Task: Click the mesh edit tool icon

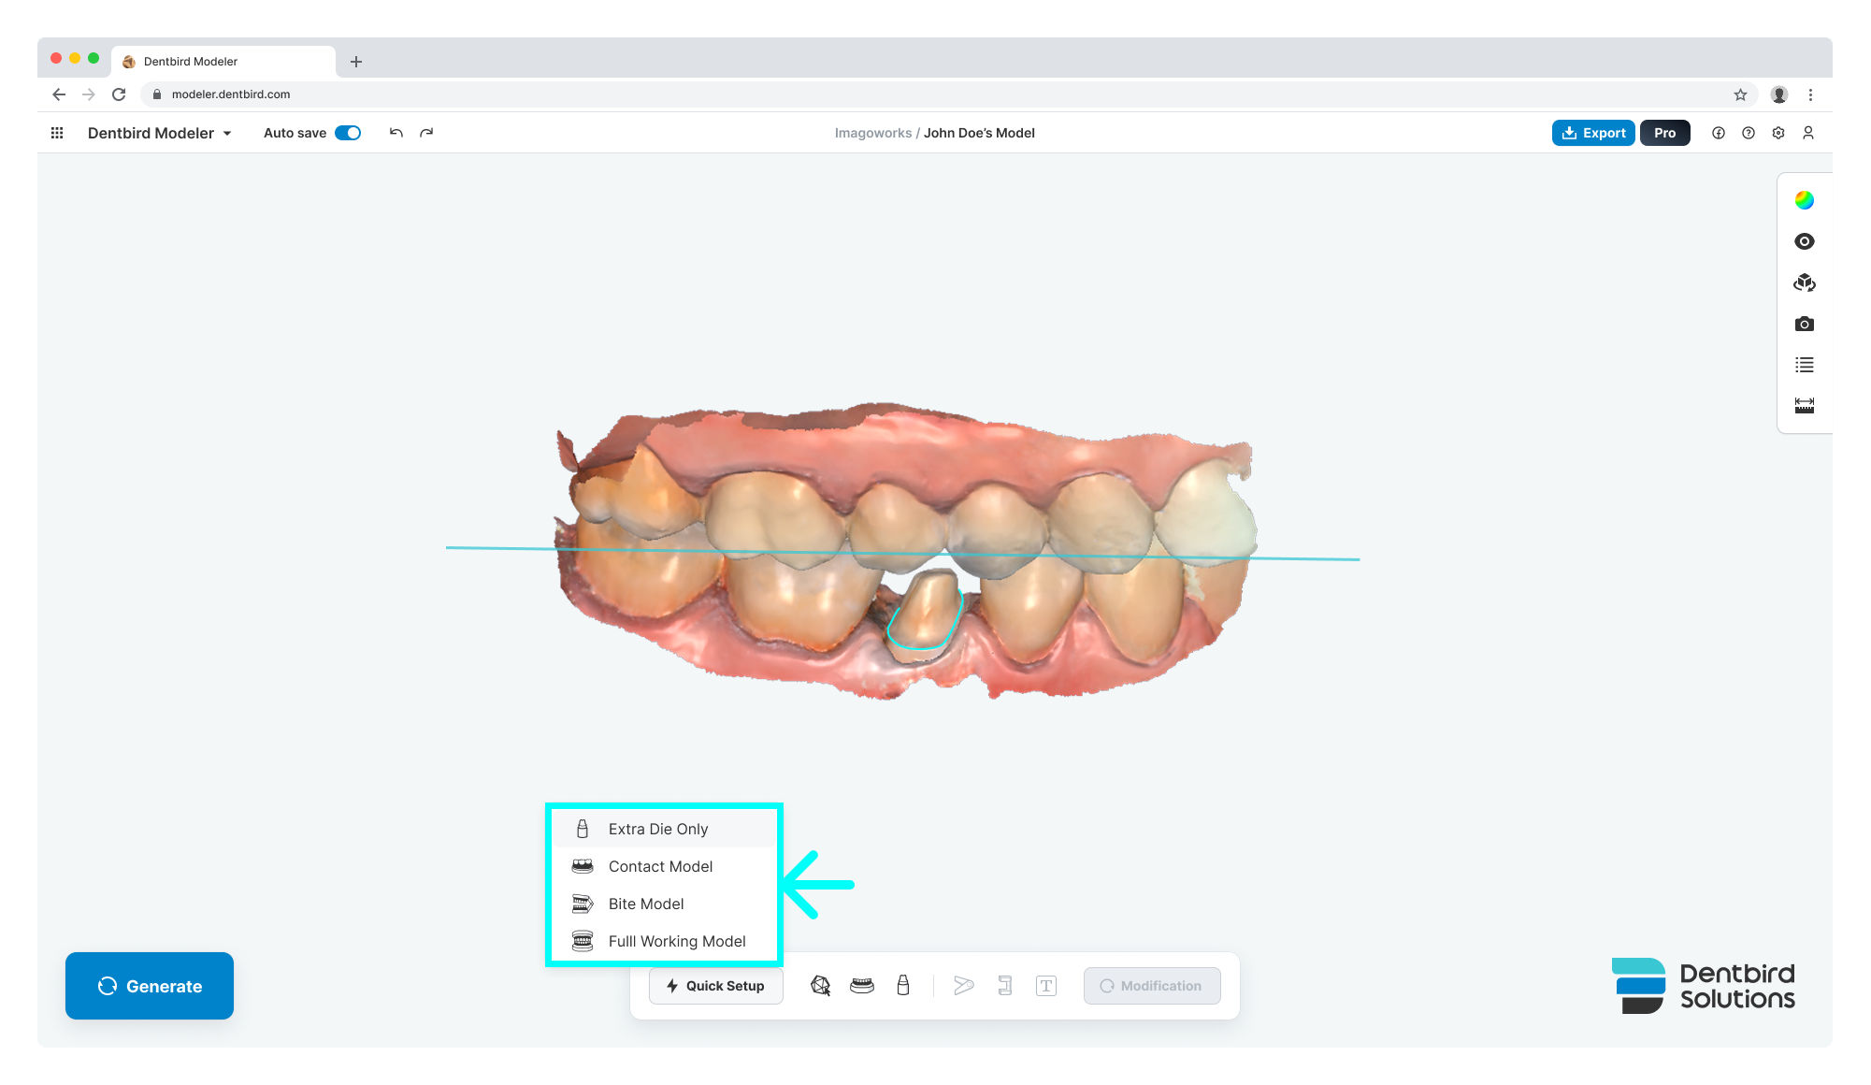Action: point(820,986)
